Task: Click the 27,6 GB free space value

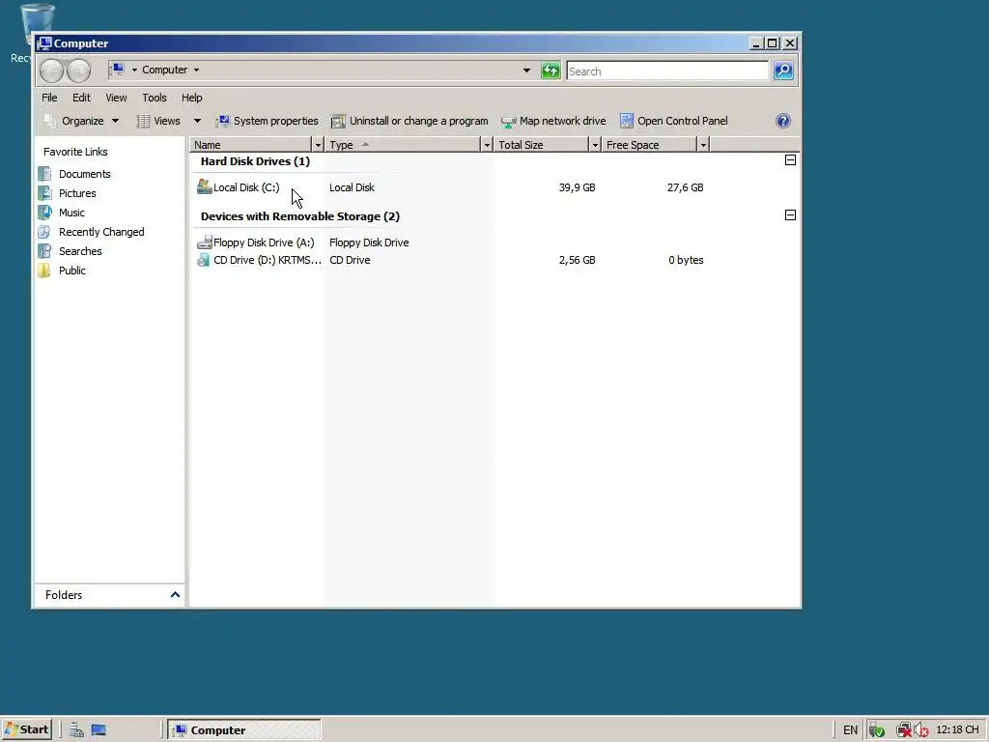Action: [x=685, y=187]
